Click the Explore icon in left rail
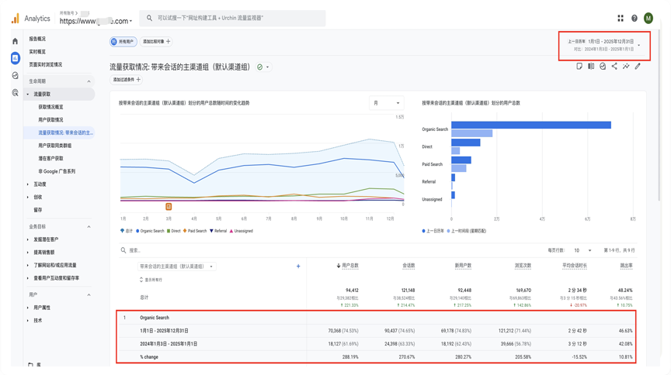 tap(15, 75)
